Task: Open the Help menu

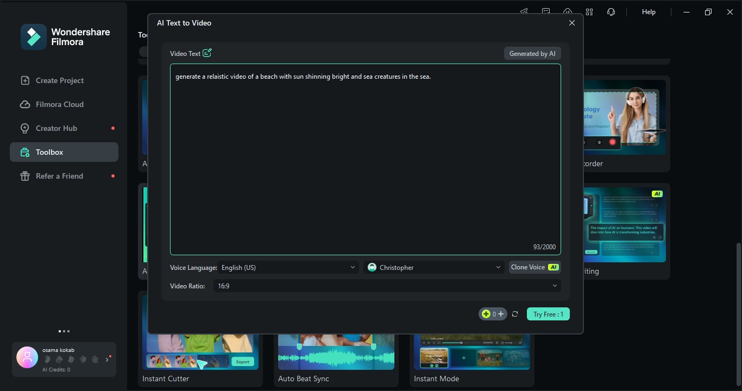Action: pyautogui.click(x=649, y=12)
